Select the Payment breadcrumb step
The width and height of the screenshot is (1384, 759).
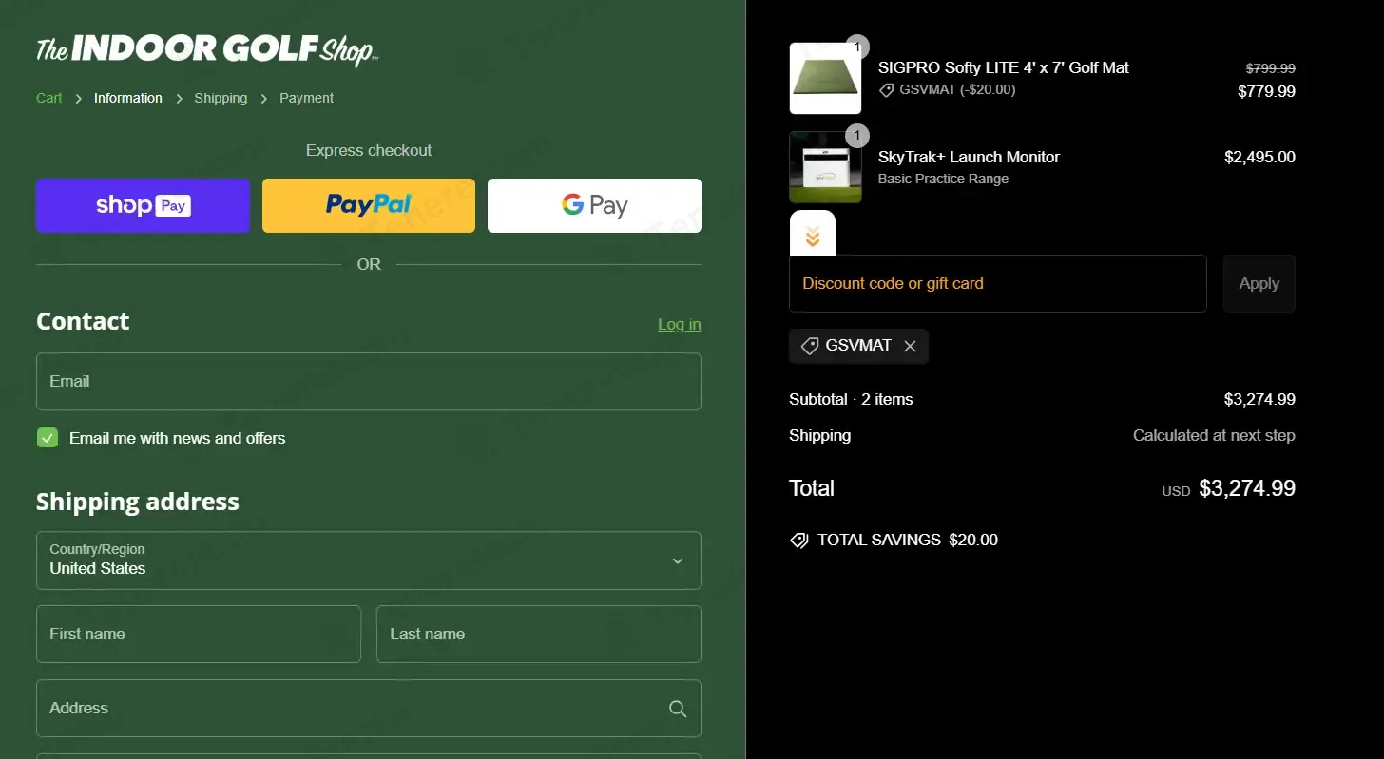click(306, 98)
